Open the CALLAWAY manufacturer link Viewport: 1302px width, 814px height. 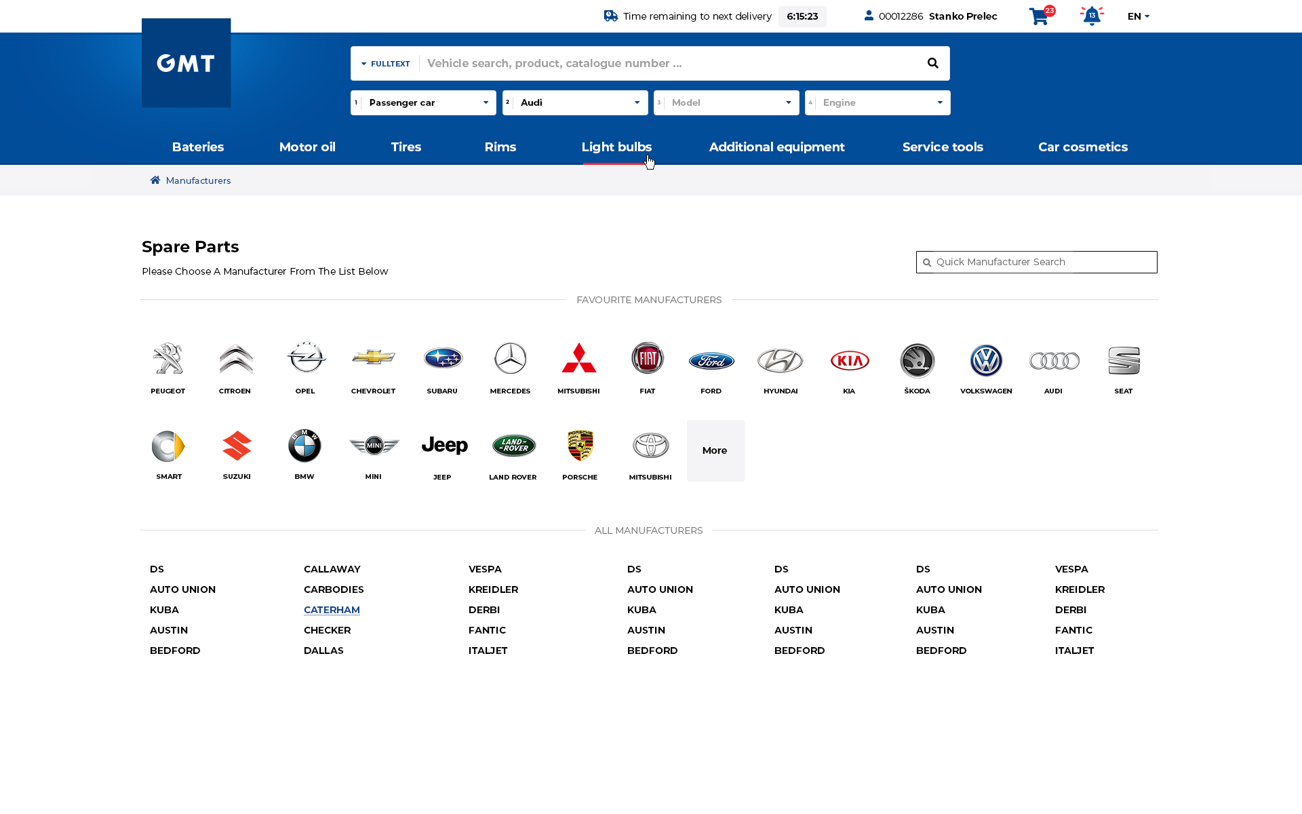pos(332,569)
